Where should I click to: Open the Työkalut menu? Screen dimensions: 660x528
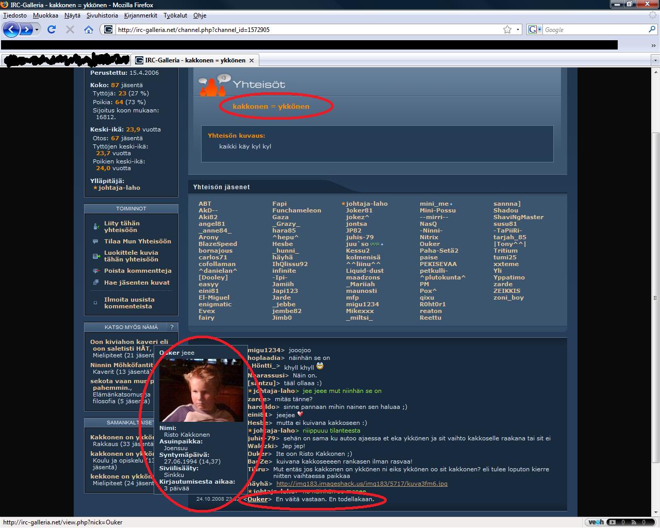[175, 15]
